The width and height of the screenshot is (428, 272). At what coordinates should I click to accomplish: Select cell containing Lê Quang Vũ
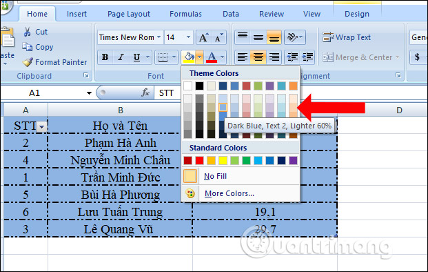(x=120, y=229)
